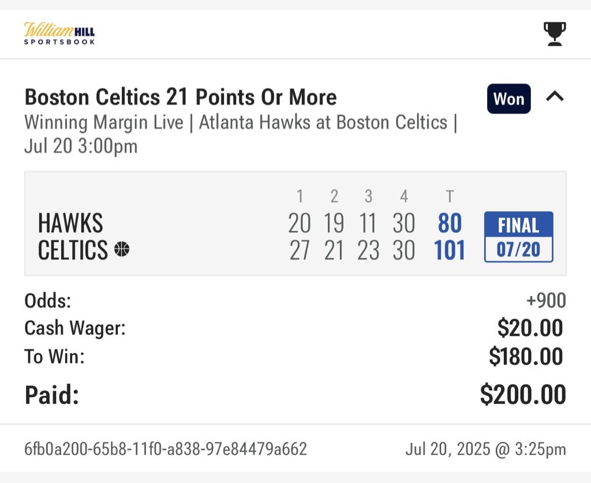Select the HAWKS team name
Screen dimensions: 591x483
(x=70, y=223)
